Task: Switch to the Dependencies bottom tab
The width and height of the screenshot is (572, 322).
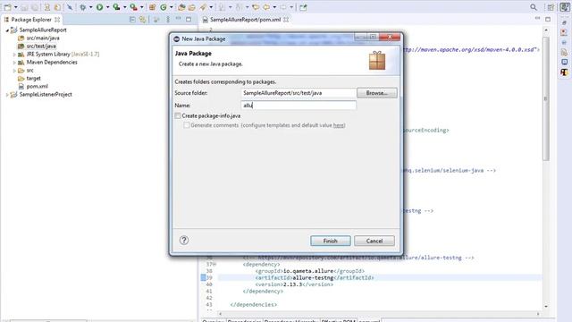Action: pyautogui.click(x=244, y=320)
